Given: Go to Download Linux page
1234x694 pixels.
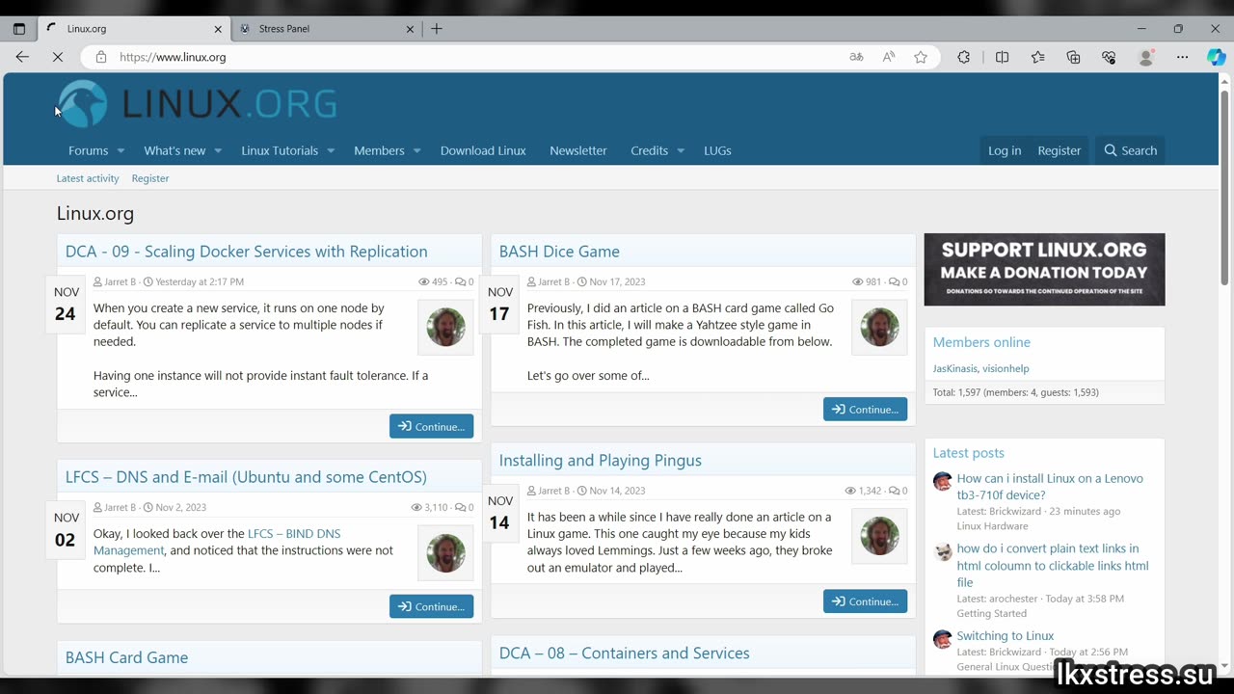Looking at the screenshot, I should click(483, 150).
